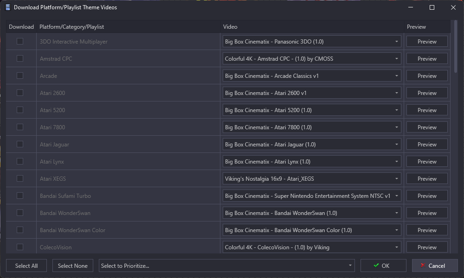
Task: Preview the Atari Jaguar video
Action: point(427,144)
